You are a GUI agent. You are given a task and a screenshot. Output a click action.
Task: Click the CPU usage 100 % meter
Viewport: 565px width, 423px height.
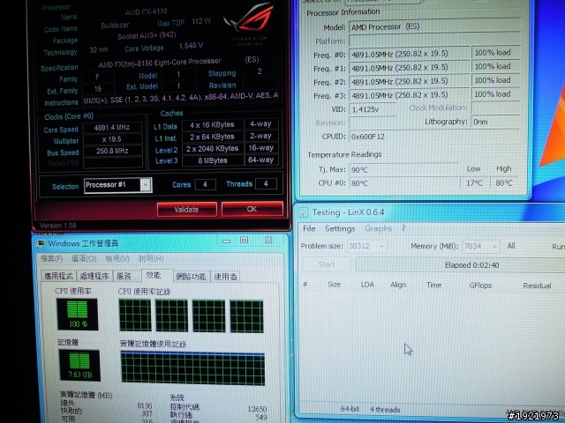[77, 315]
